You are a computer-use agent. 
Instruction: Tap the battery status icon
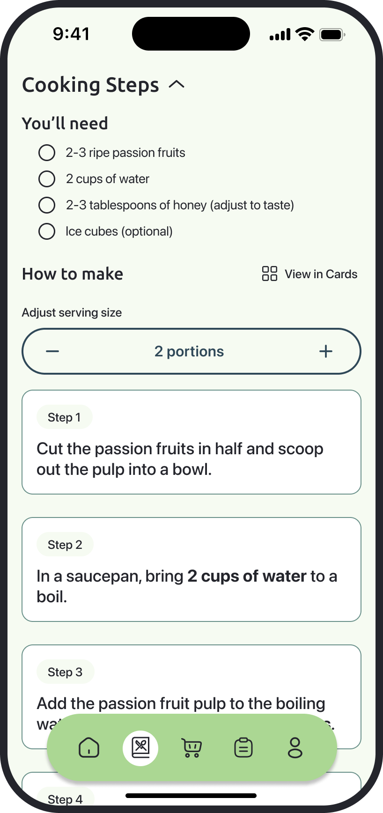pos(332,34)
